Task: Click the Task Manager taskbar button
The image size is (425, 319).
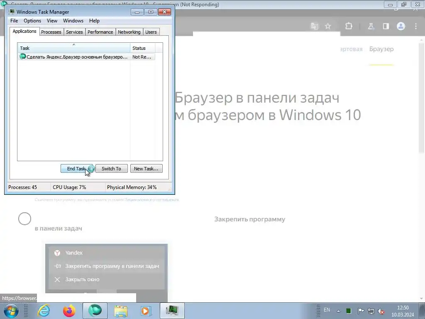Action: (172, 311)
